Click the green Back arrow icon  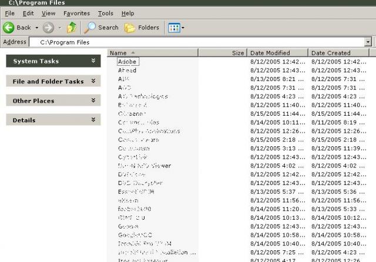pos(8,28)
